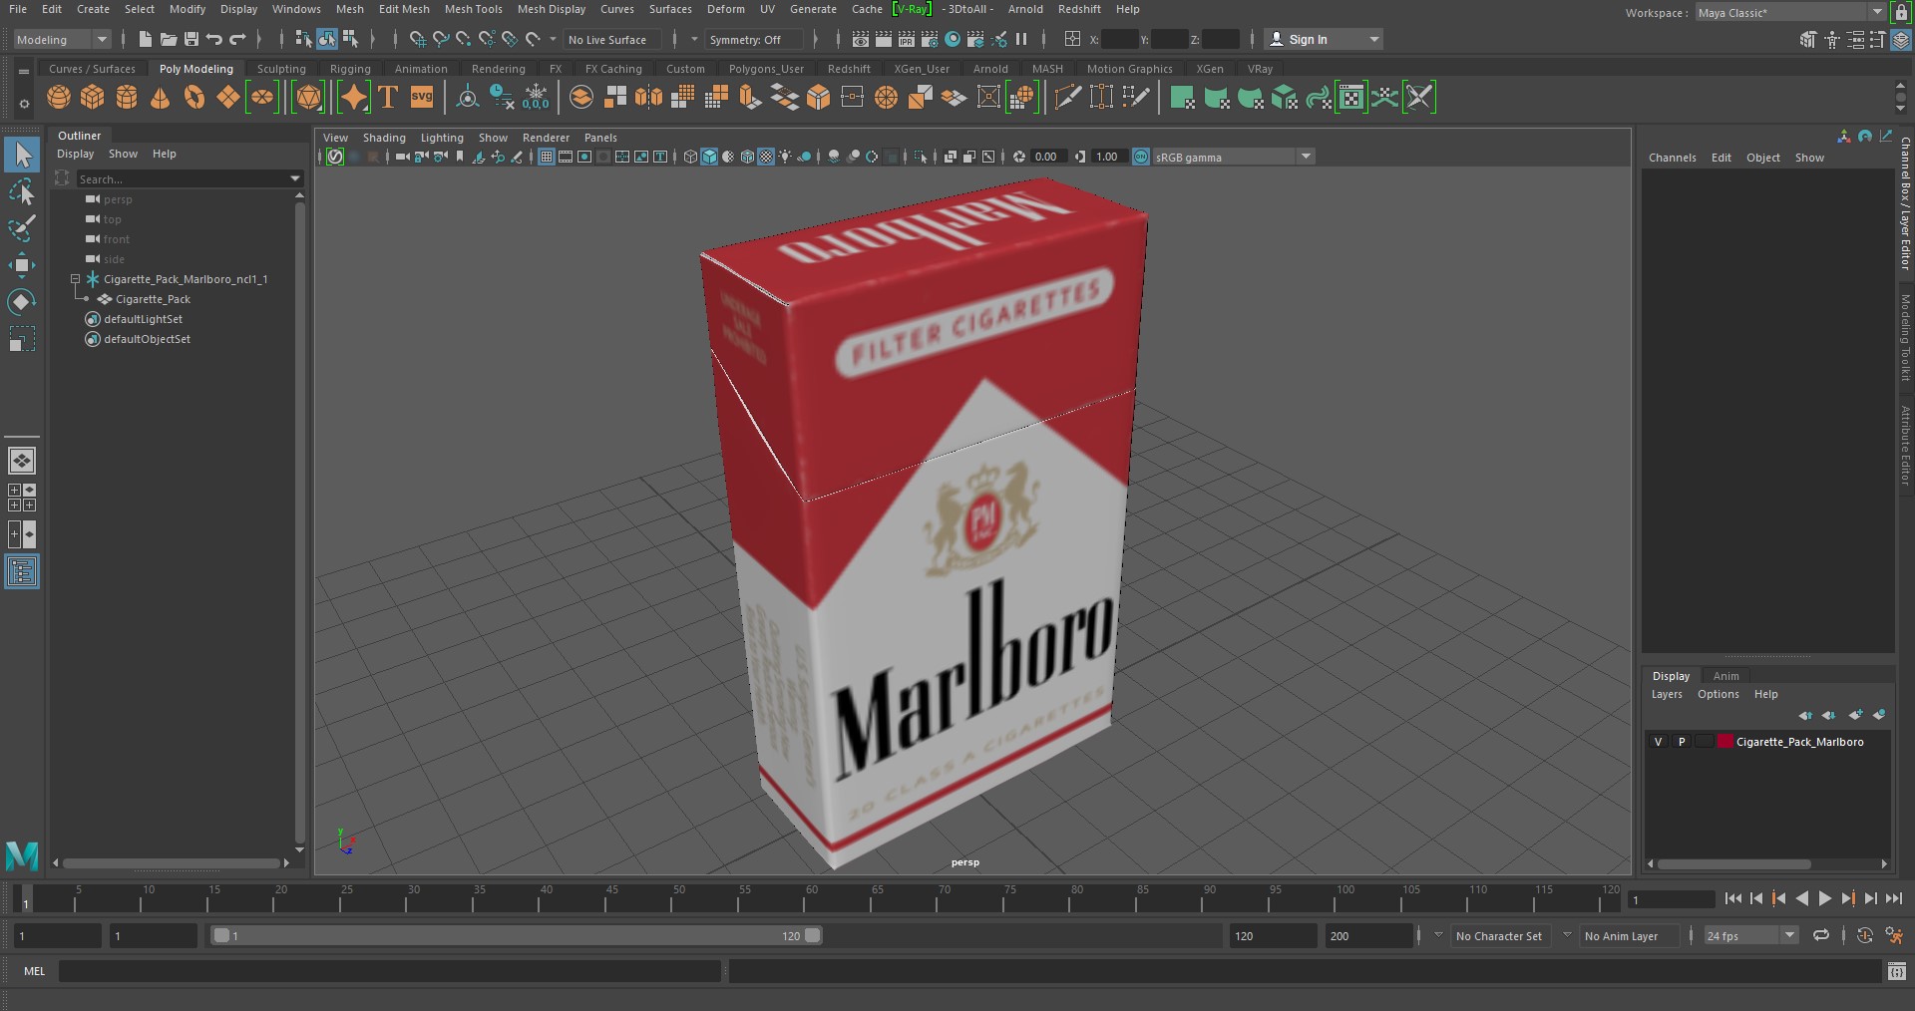Open the Mesh Tools menu

click(473, 9)
